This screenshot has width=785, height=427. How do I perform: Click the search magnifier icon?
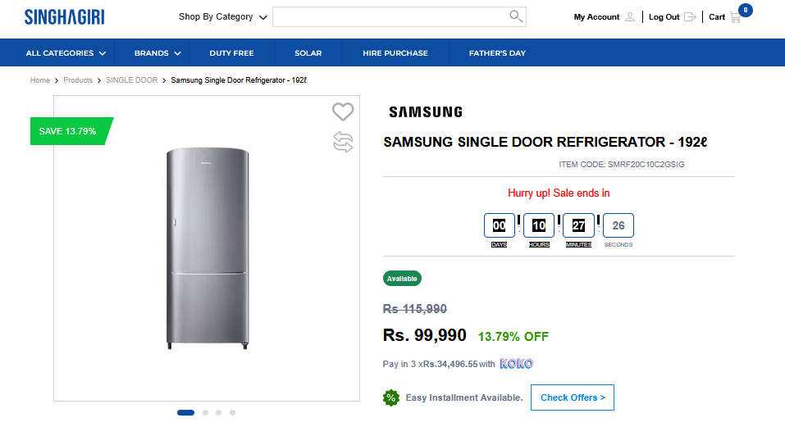coord(516,16)
